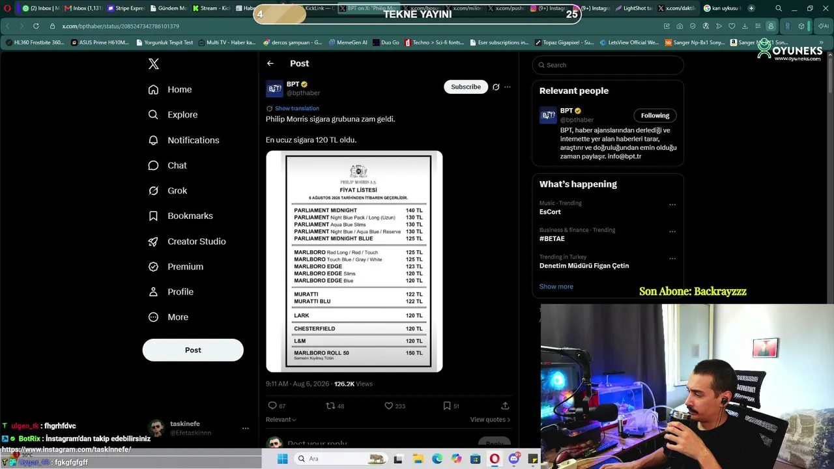Image resolution: width=834 pixels, height=469 pixels.
Task: Open the Chat section
Action: (167, 165)
